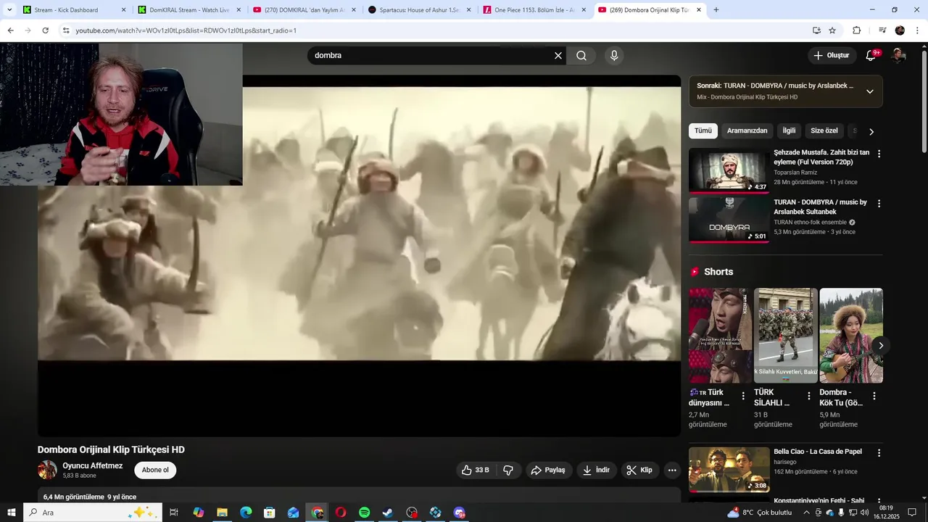928x522 pixels.
Task: Select the Size özel filter chip
Action: pyautogui.click(x=824, y=130)
